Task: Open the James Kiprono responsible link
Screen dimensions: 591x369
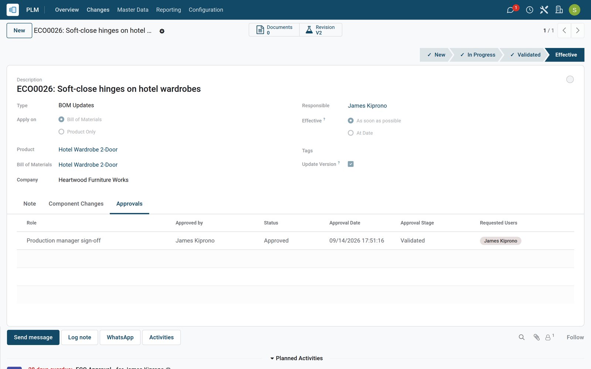Action: click(x=367, y=106)
